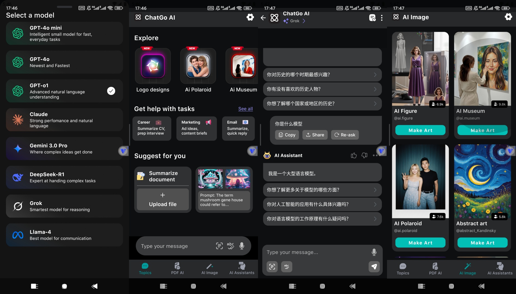Click Make Art under AI Museum
The width and height of the screenshot is (516, 294).
point(483,130)
